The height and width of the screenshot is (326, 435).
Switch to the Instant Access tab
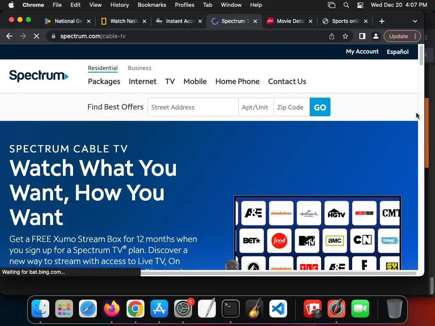[179, 21]
